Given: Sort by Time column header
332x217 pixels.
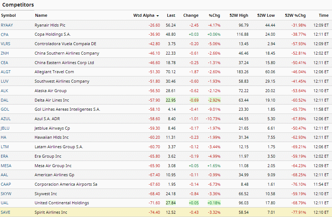Looking at the screenshot, I should (x=324, y=15).
